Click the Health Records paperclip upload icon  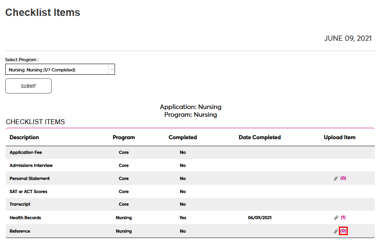(336, 218)
